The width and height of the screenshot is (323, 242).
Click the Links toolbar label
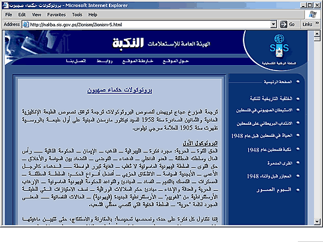(x=307, y=24)
